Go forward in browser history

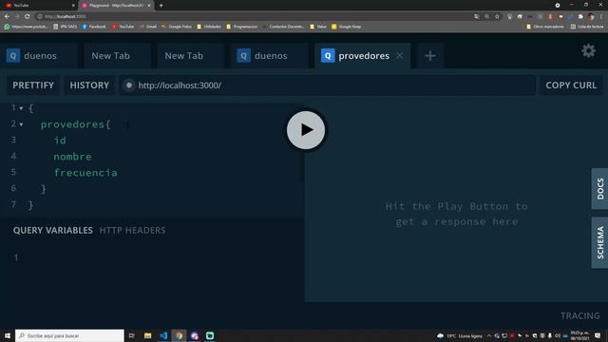[x=17, y=17]
